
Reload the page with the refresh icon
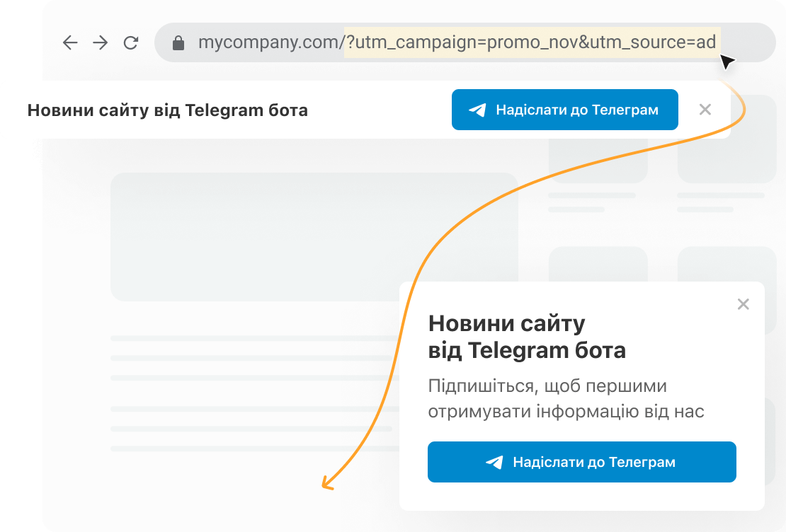tap(131, 42)
